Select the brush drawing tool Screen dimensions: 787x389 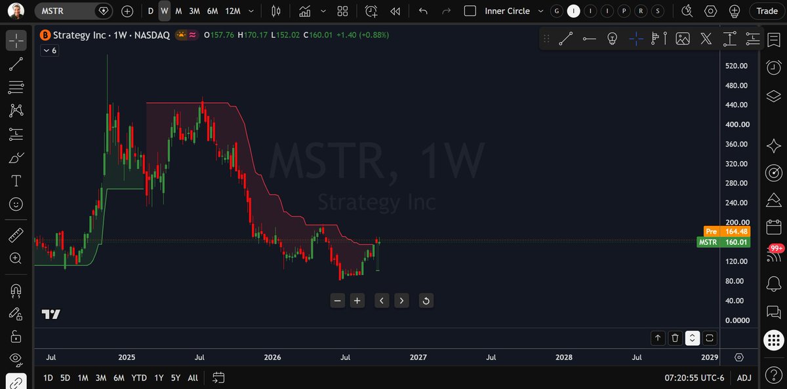click(16, 158)
